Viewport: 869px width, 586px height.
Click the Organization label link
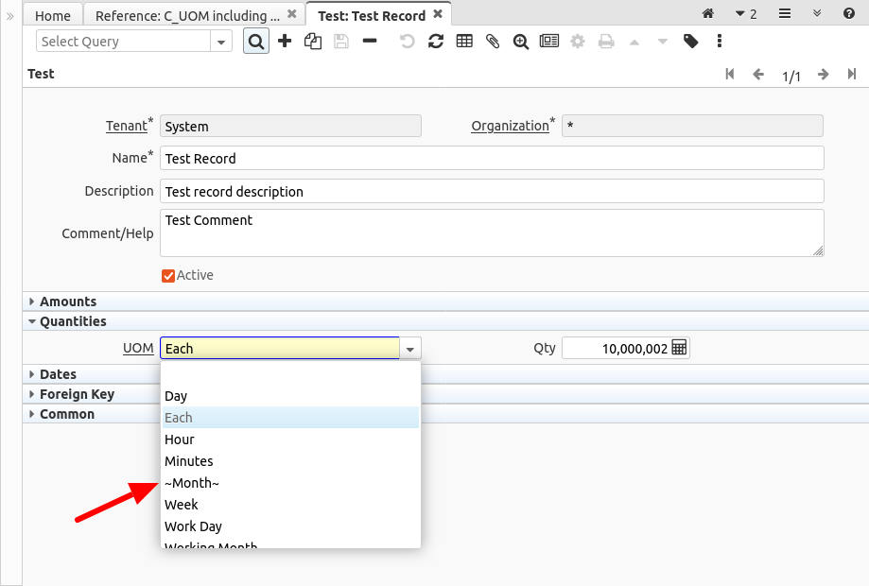coord(510,126)
